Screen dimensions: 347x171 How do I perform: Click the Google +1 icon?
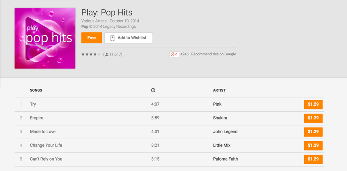(x=174, y=54)
